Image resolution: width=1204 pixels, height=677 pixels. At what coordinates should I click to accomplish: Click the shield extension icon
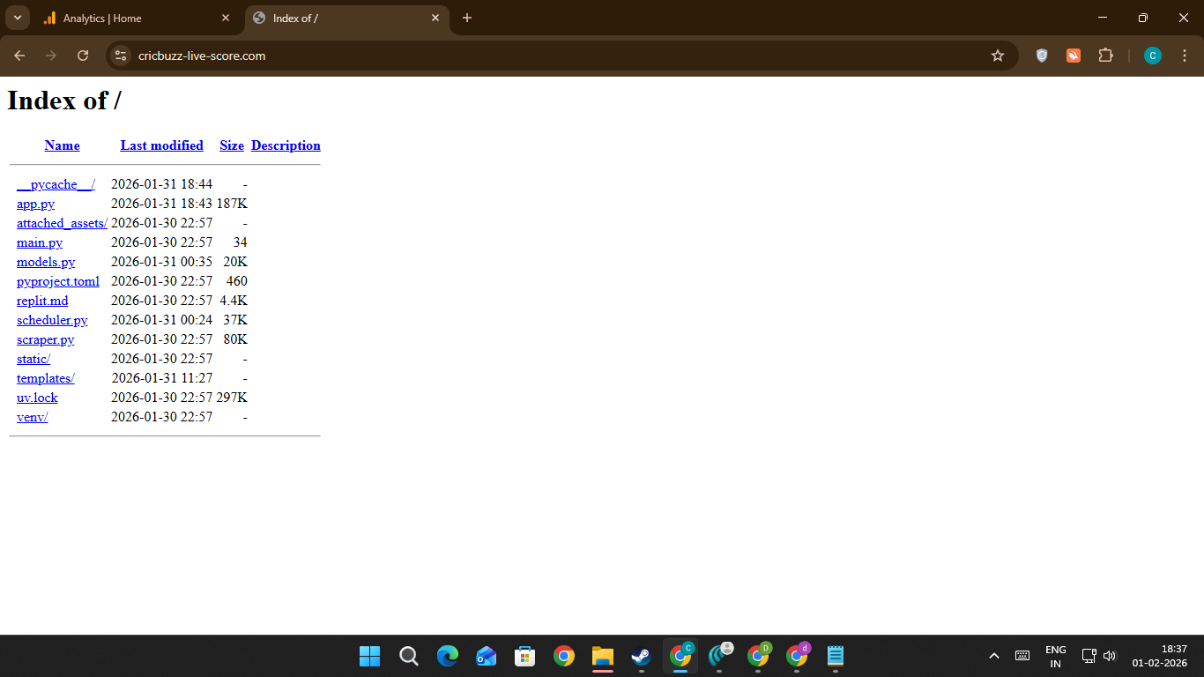[1042, 56]
